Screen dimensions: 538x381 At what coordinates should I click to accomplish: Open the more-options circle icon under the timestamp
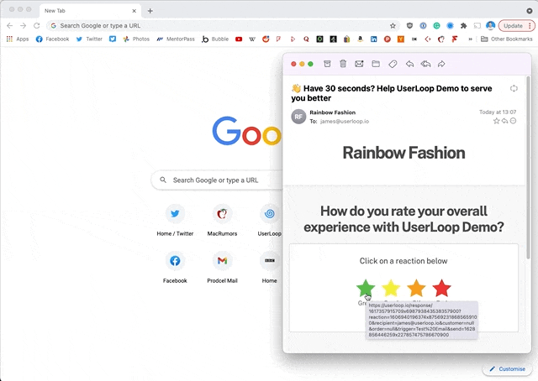coord(513,121)
